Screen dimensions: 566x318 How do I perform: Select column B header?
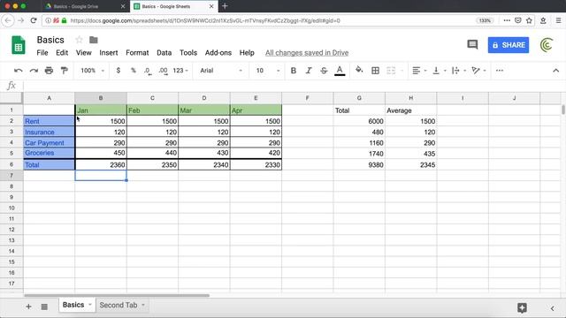click(x=101, y=98)
